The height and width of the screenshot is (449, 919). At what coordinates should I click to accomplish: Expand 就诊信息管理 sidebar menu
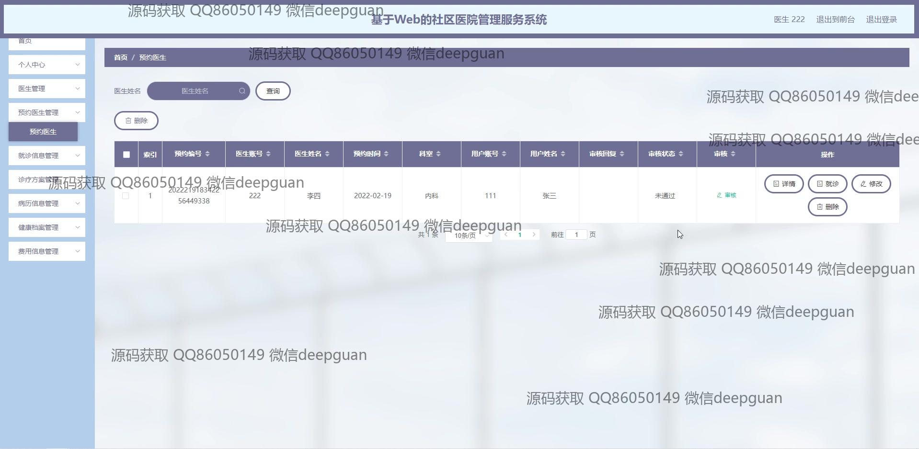pos(47,156)
